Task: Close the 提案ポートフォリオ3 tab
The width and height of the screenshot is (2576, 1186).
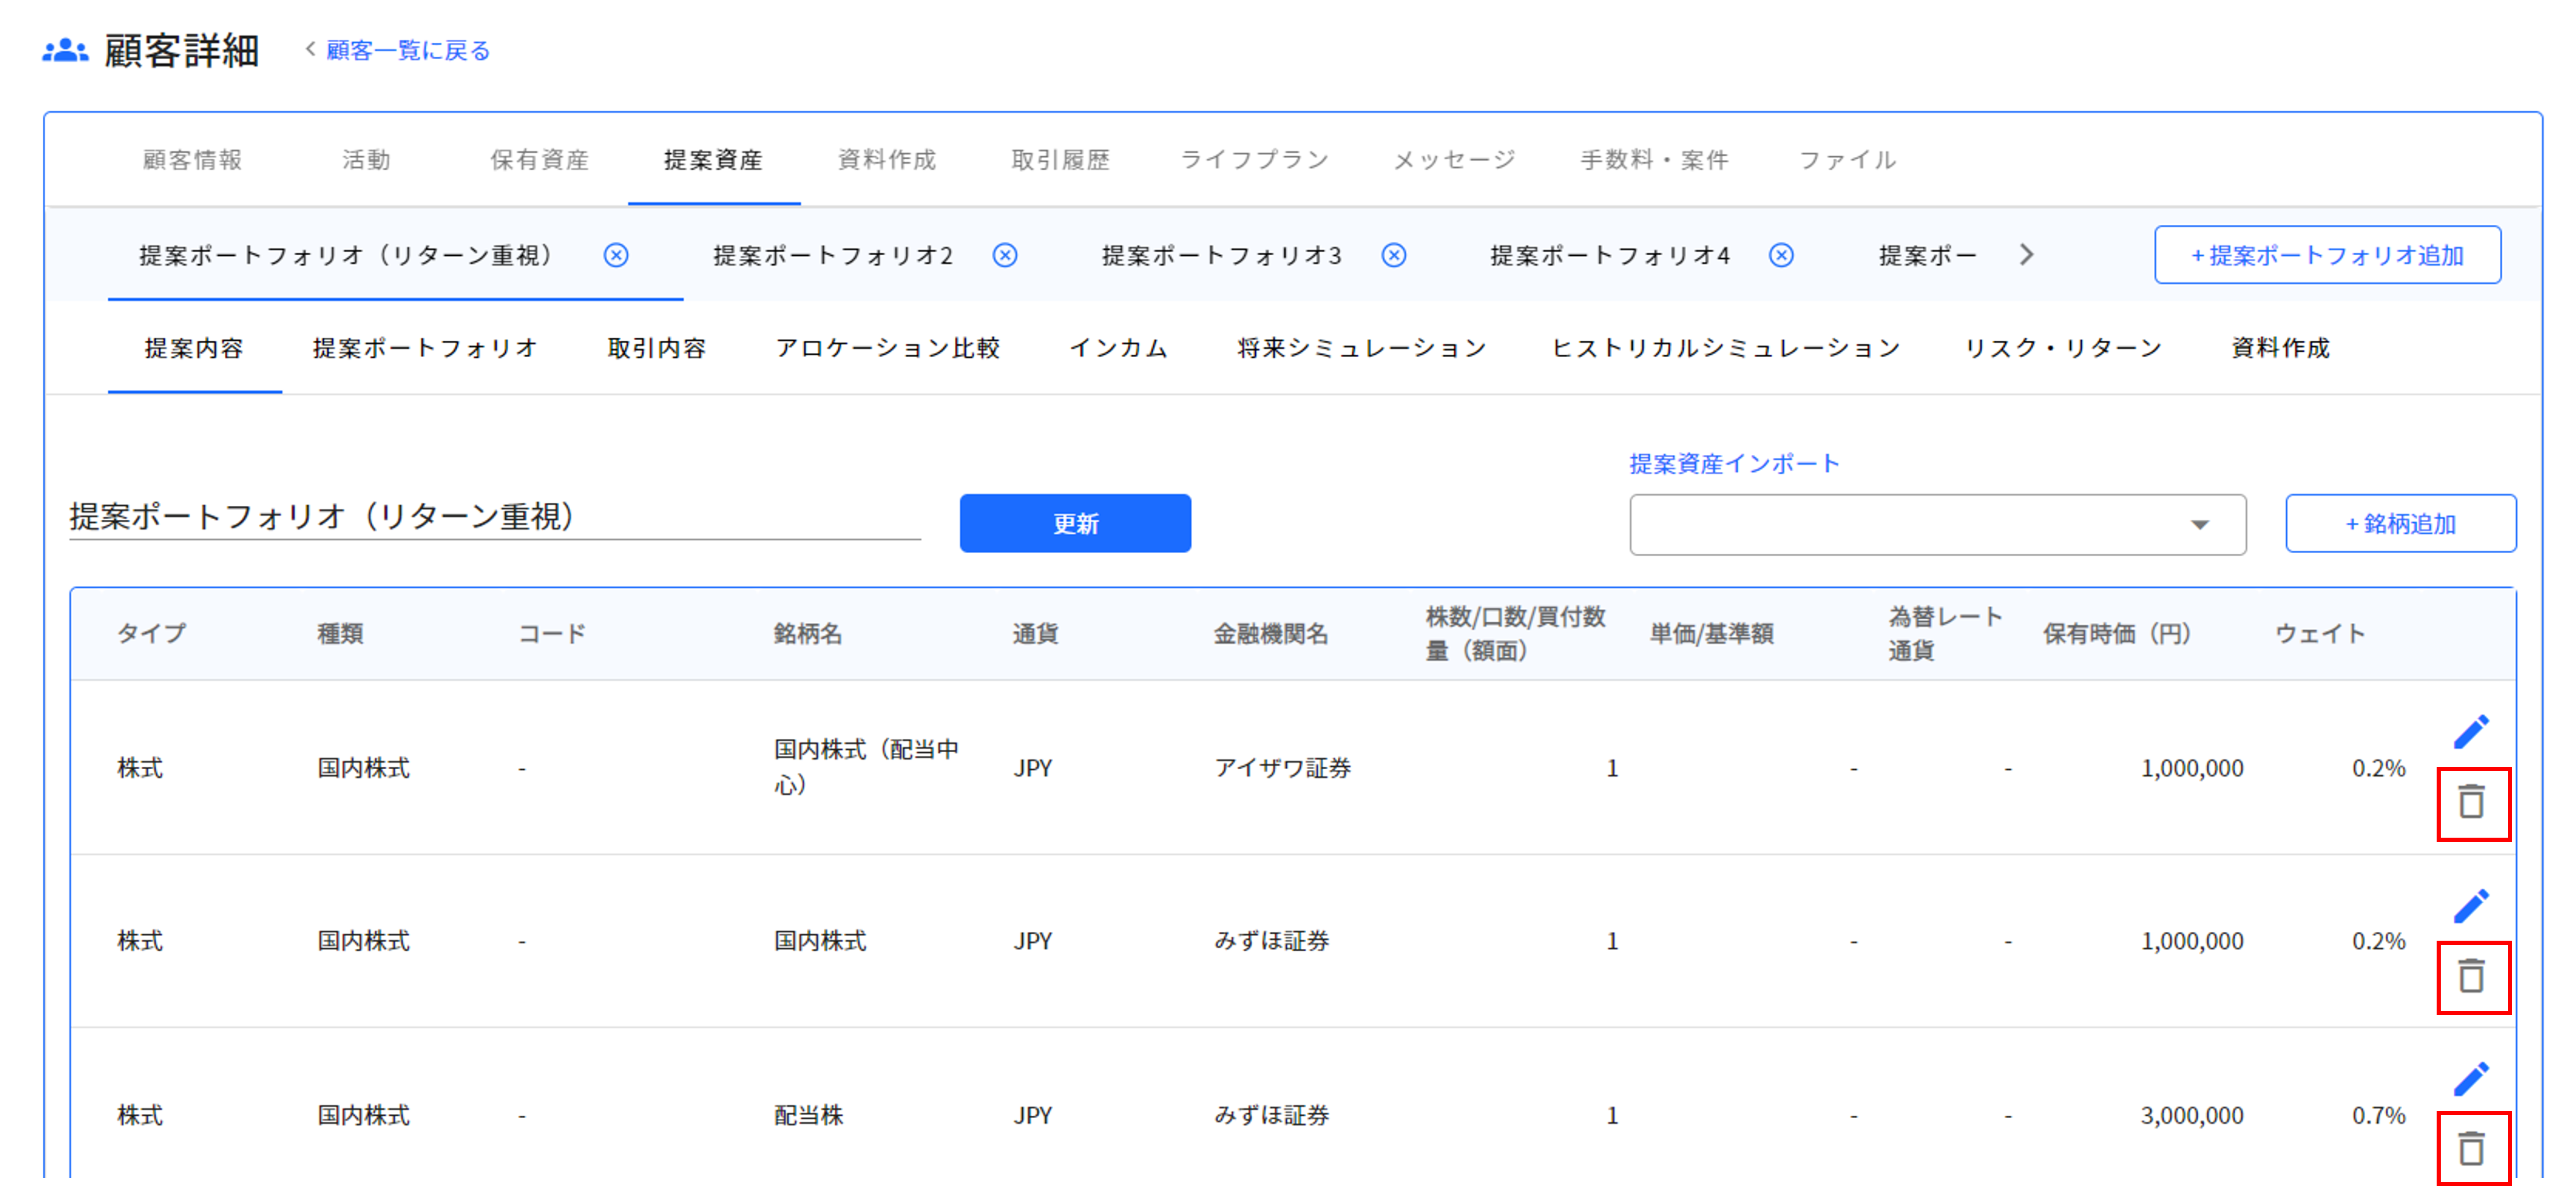Action: [1393, 255]
